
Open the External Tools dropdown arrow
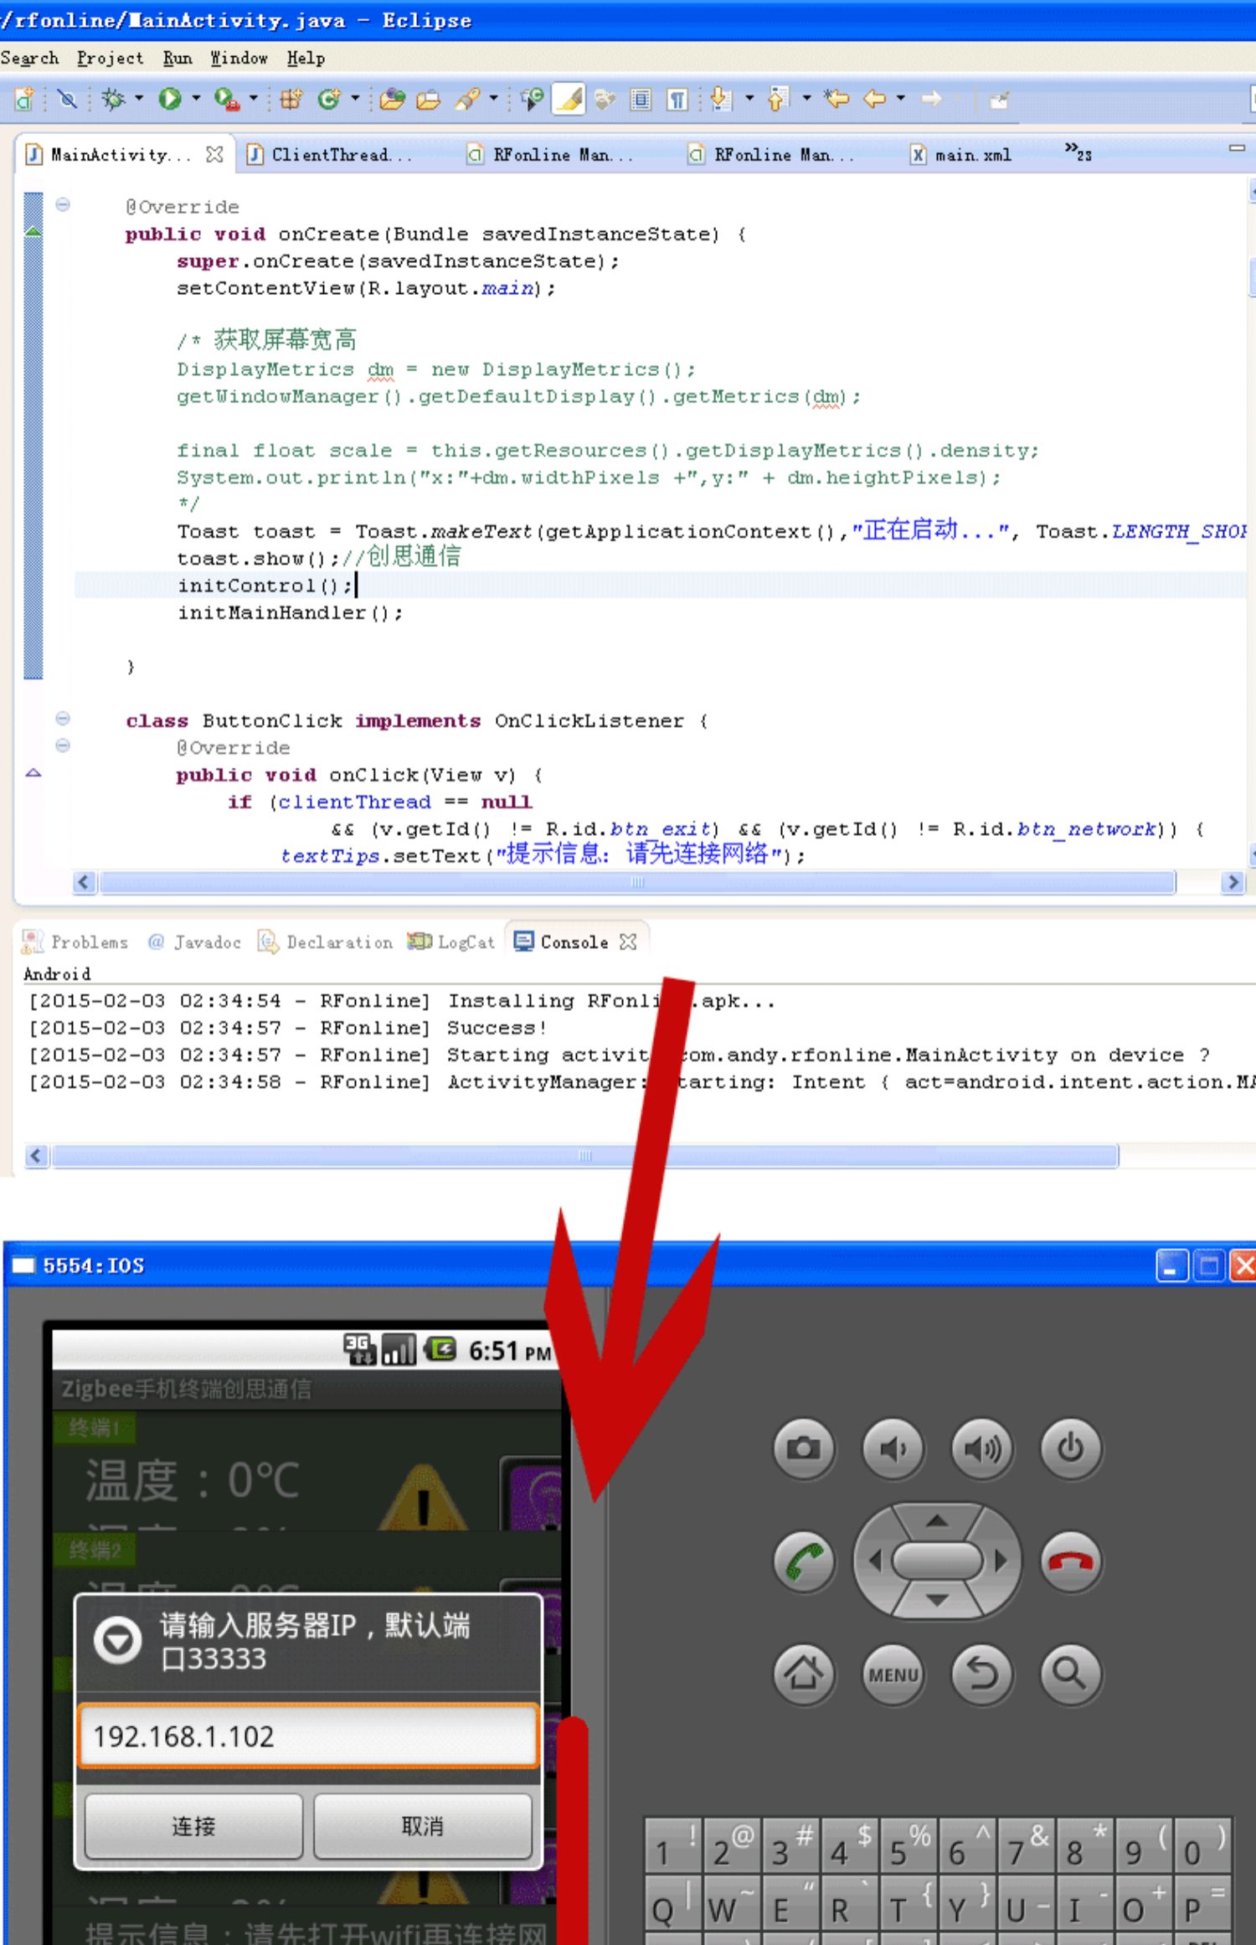[x=253, y=98]
